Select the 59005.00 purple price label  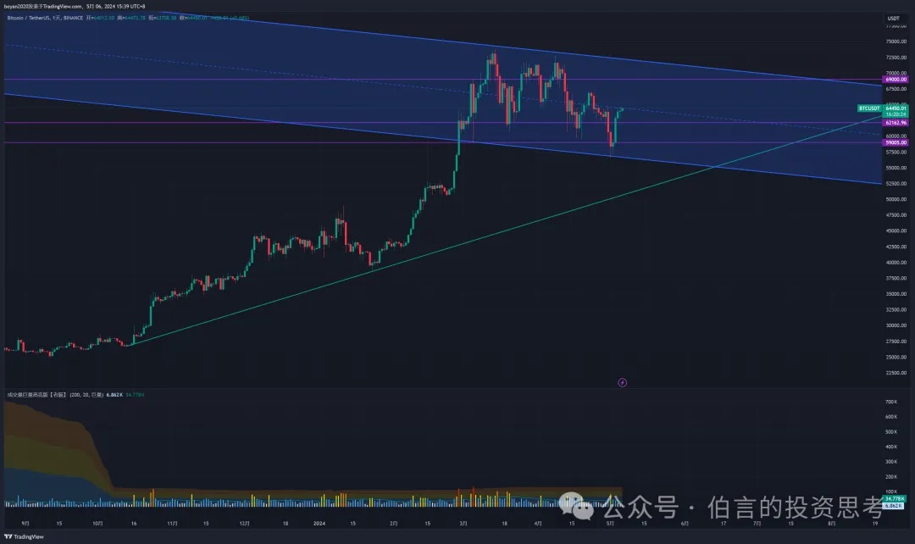tap(896, 143)
